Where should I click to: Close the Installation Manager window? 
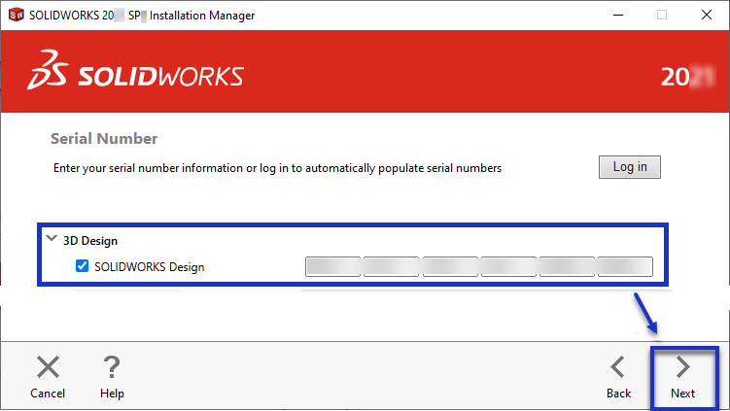707,15
